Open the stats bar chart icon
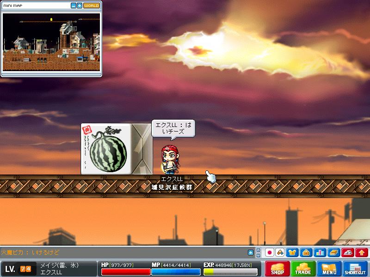The width and height of the screenshot is (370, 277). [x=320, y=253]
